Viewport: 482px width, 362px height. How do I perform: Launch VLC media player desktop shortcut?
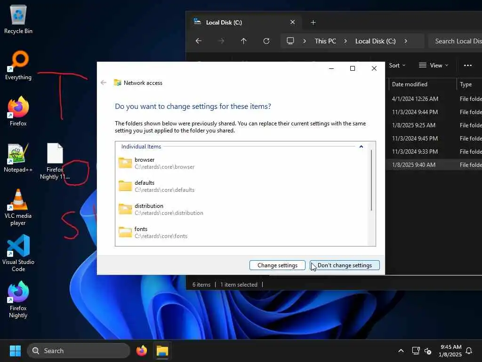click(x=18, y=207)
